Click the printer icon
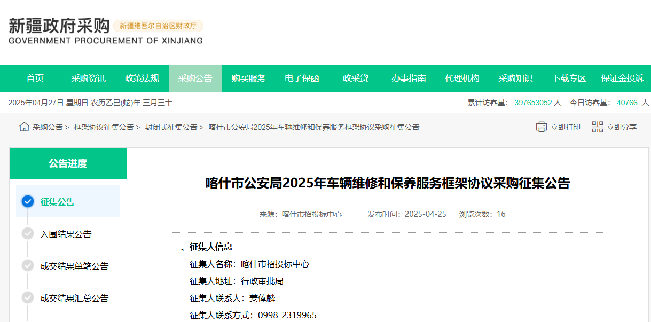Viewport: 651px width, 322px height. click(x=541, y=127)
